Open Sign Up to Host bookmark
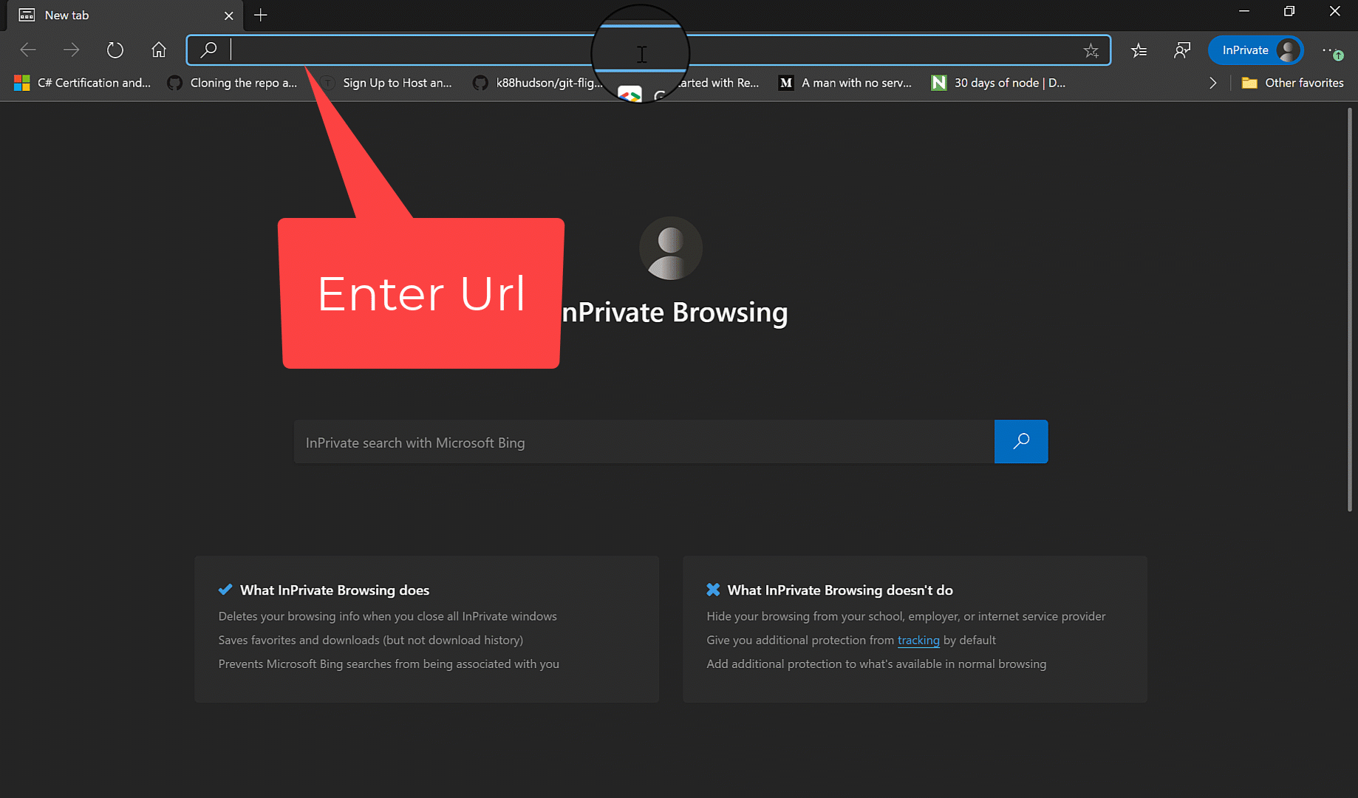 coord(387,83)
